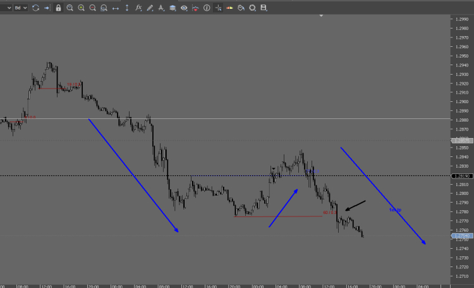
Task: Open the Bid price side dropdown
Action: [21, 8]
